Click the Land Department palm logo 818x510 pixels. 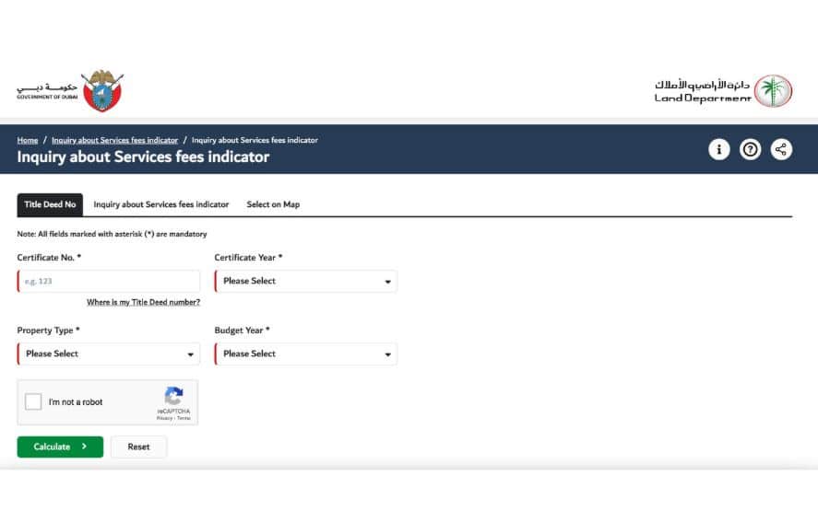tap(773, 91)
